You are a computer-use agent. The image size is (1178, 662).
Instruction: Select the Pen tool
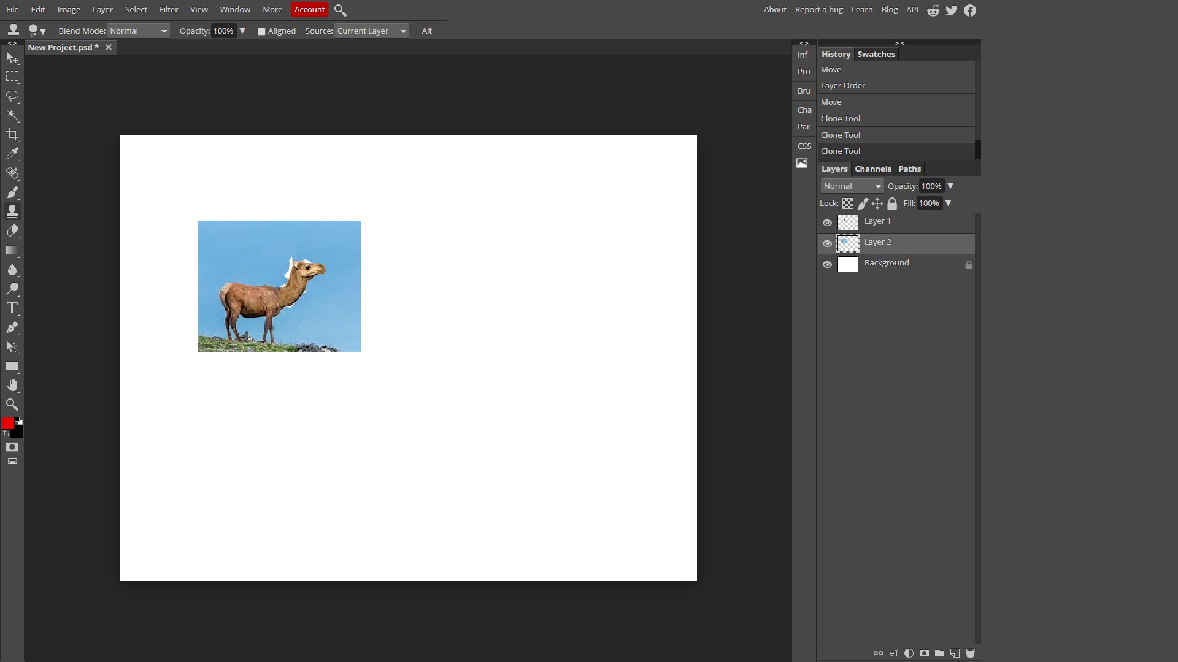12,328
